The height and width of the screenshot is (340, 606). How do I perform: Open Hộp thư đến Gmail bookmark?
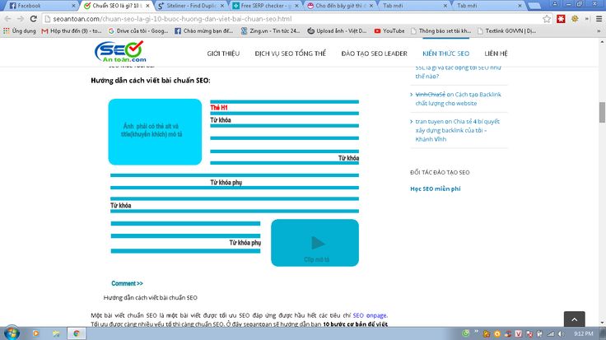(72, 31)
